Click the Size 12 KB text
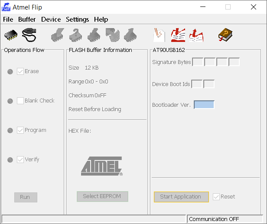The image size is (267, 224). 83,68
